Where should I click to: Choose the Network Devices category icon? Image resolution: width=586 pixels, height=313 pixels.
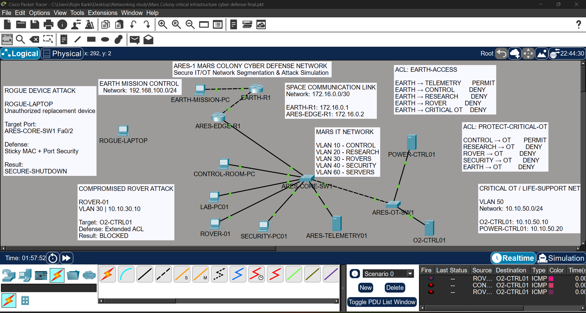[x=9, y=275]
